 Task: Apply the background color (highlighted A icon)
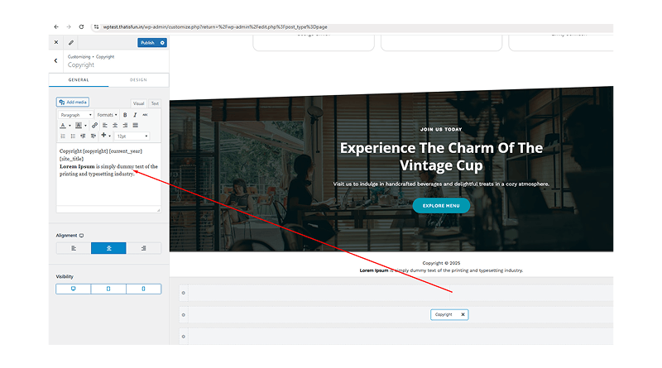pyautogui.click(x=78, y=126)
